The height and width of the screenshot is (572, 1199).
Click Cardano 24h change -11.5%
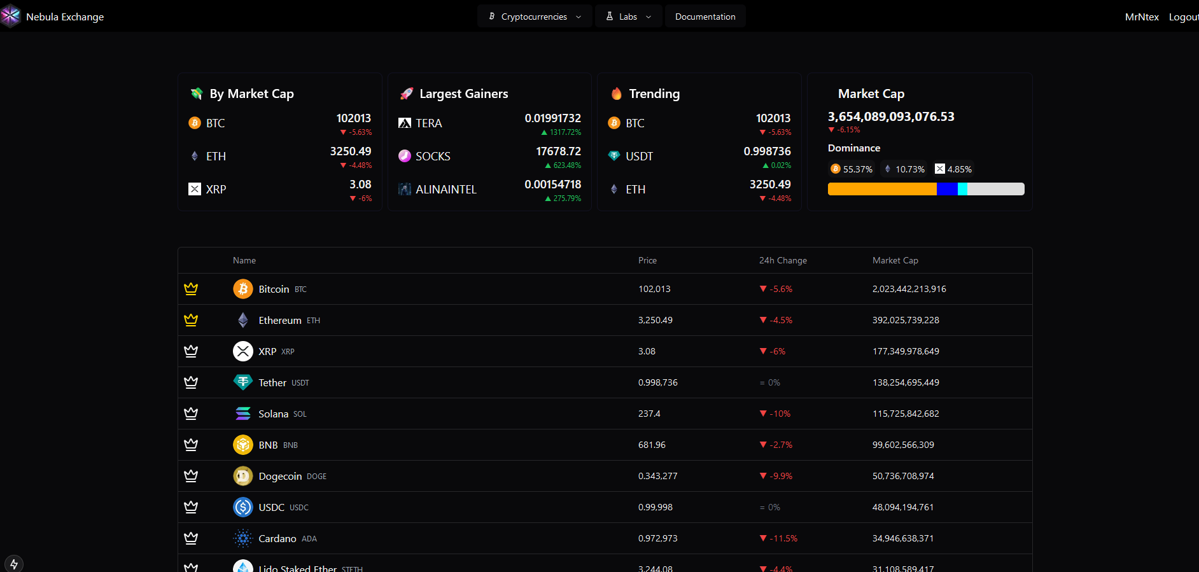coord(778,538)
